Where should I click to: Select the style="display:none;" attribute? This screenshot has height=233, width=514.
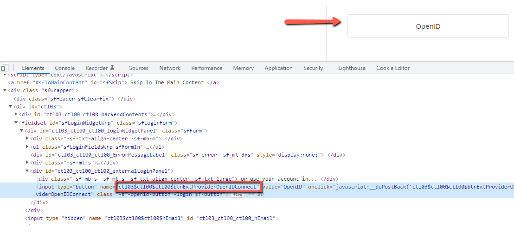(290, 155)
